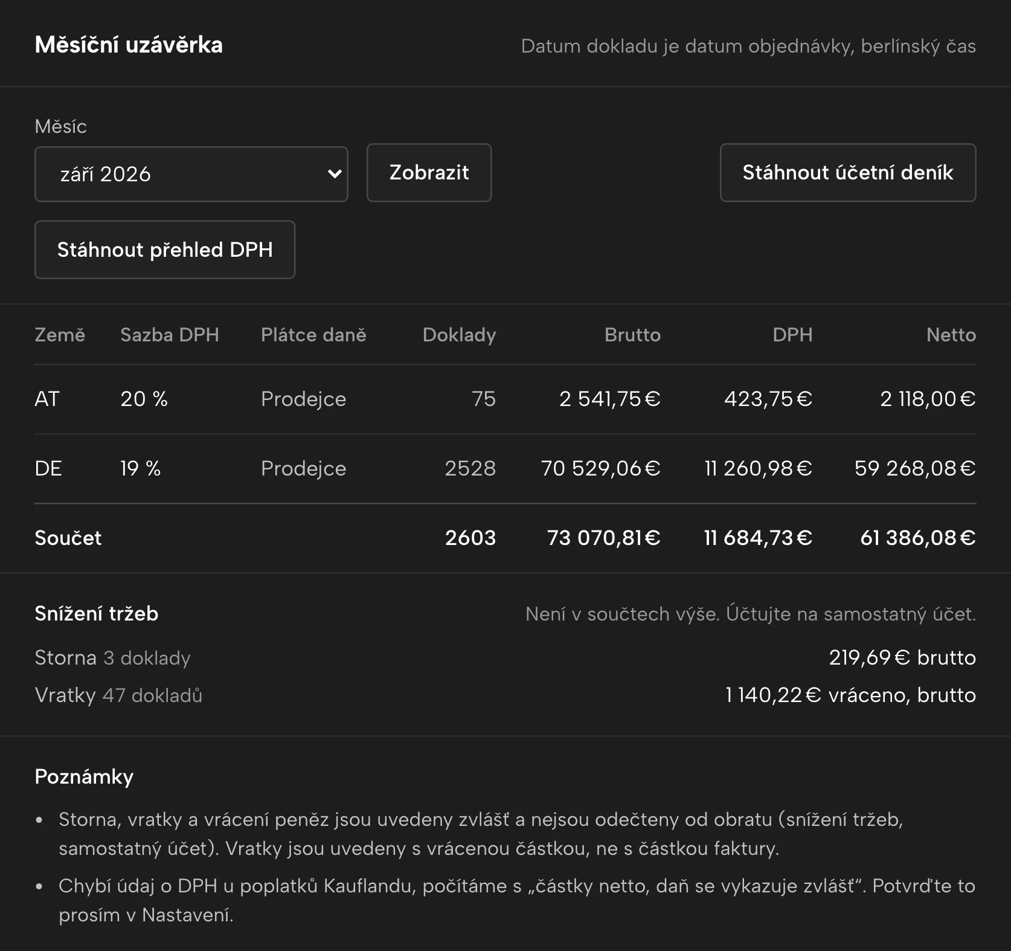Click the 1 140,22 € vráceno amount
The width and height of the screenshot is (1011, 951).
[850, 695]
